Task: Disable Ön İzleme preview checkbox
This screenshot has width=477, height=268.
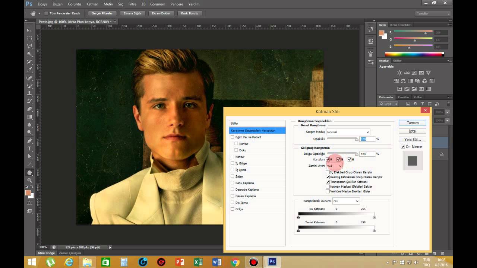Action: point(403,147)
